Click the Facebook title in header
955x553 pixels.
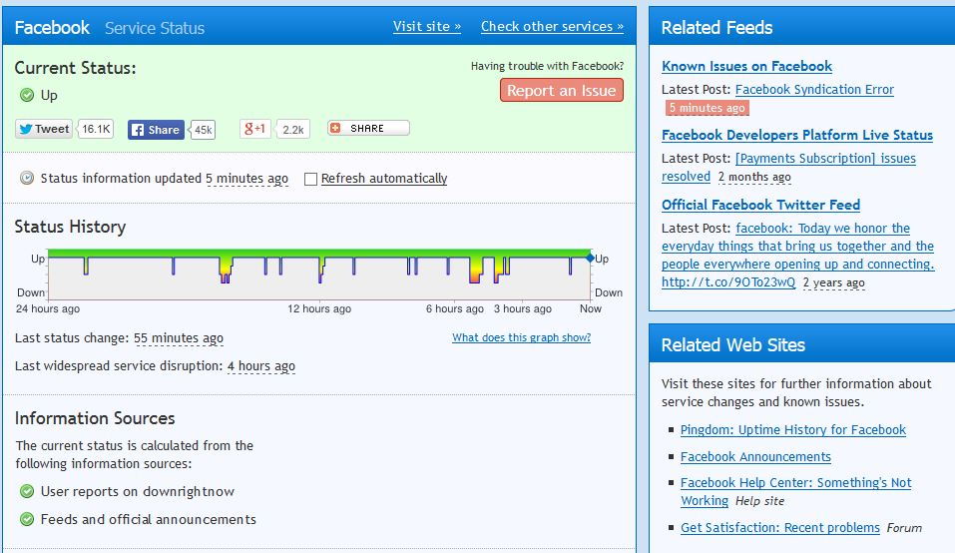(x=52, y=27)
